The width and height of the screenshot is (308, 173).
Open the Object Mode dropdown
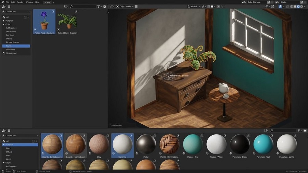[x=124, y=7]
